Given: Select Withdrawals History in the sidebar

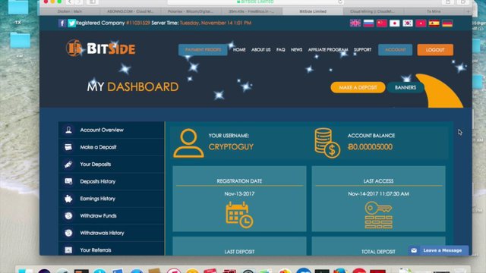Looking at the screenshot, I should coord(112,233).
